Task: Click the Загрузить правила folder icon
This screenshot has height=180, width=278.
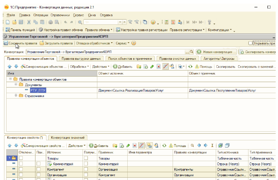Action: (42, 43)
